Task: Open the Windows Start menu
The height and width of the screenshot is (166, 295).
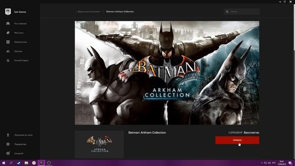Action: click(x=4, y=163)
